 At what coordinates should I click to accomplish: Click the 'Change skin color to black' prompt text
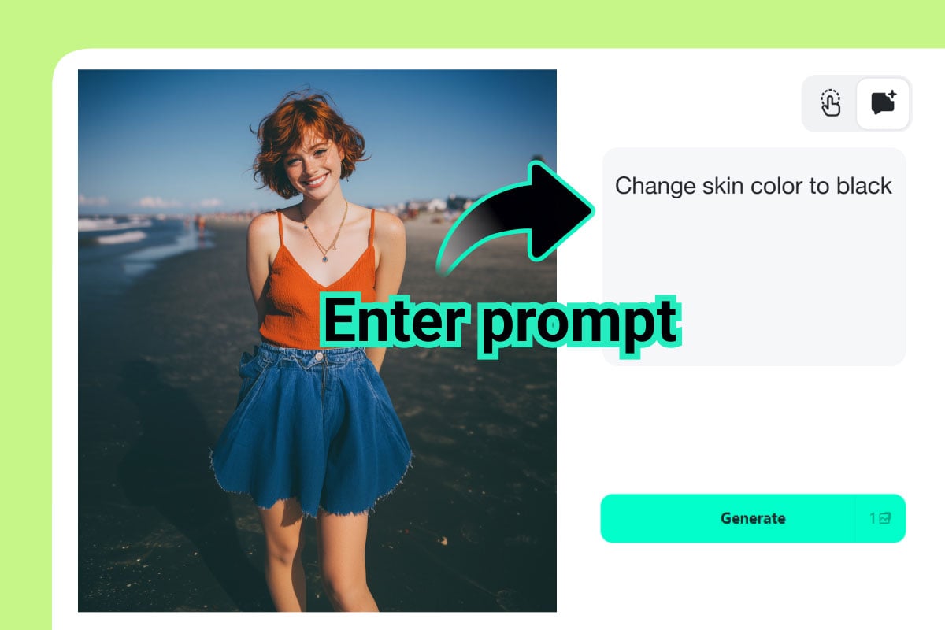(x=753, y=186)
